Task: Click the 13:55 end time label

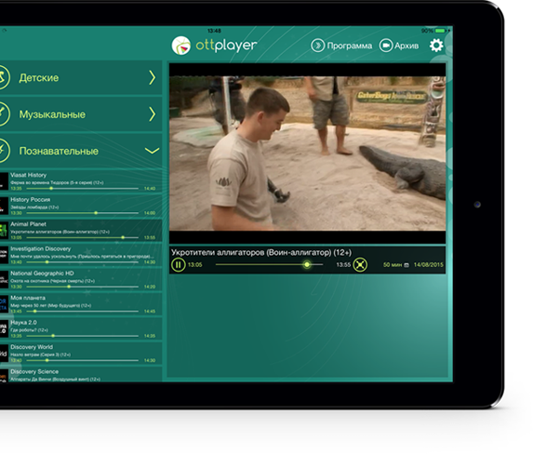Action: click(343, 264)
